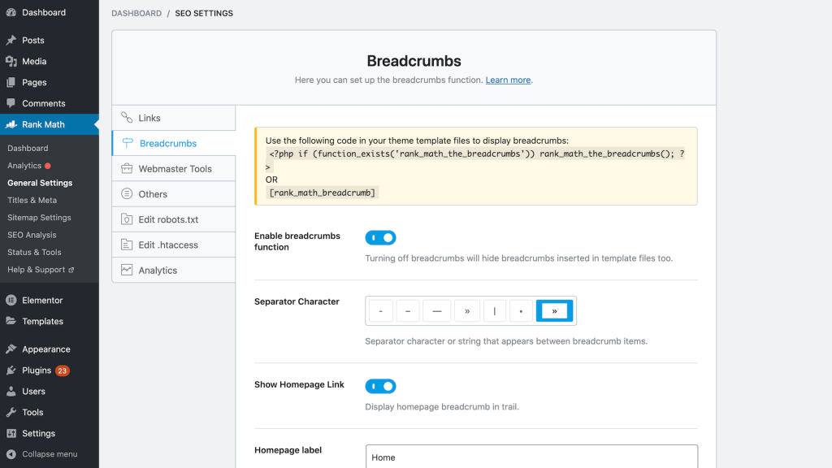Image resolution: width=832 pixels, height=468 pixels.
Task: Open Sitemap Settings submenu item
Action: [x=39, y=218]
